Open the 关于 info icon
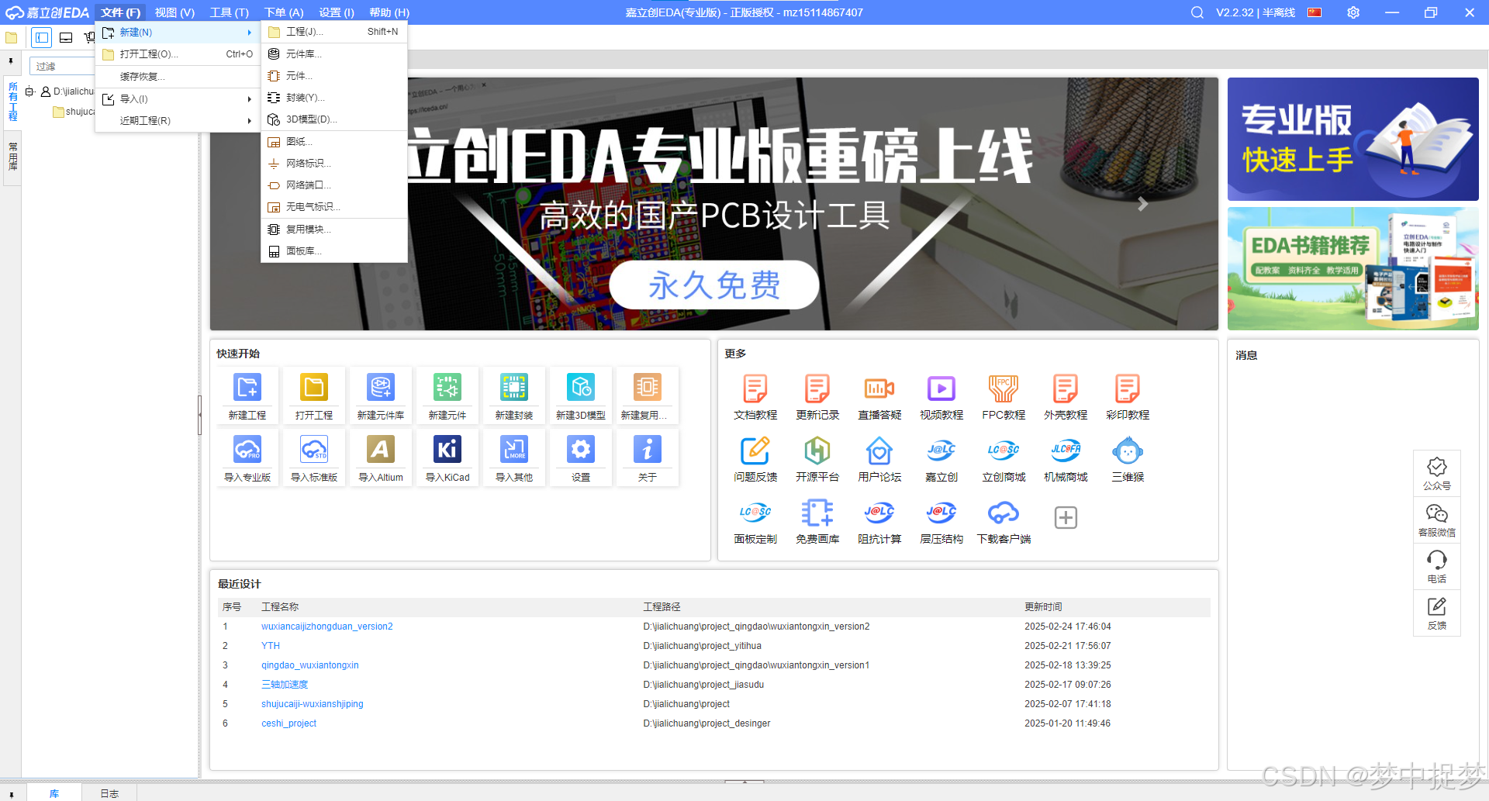This screenshot has height=801, width=1489. click(x=648, y=449)
